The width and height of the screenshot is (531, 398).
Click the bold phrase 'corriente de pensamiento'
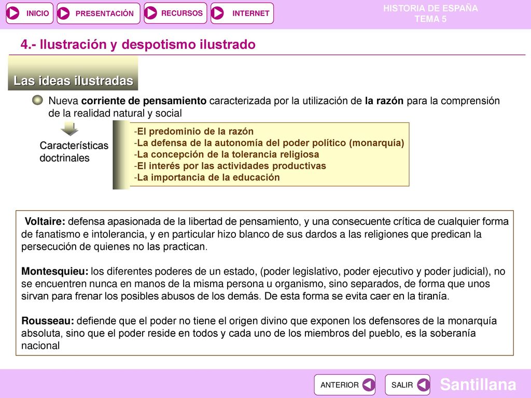pos(144,101)
